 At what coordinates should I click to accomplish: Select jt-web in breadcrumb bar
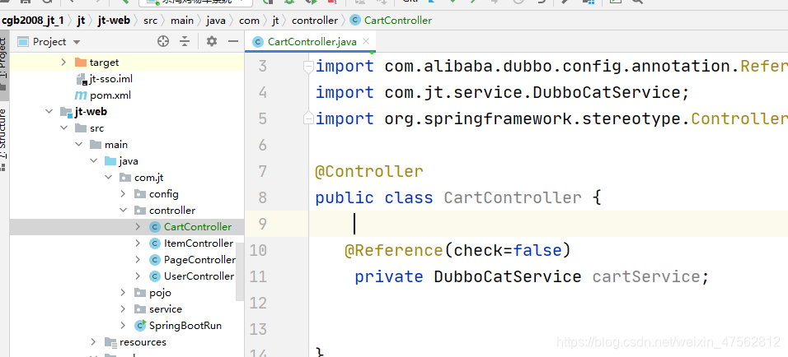114,21
